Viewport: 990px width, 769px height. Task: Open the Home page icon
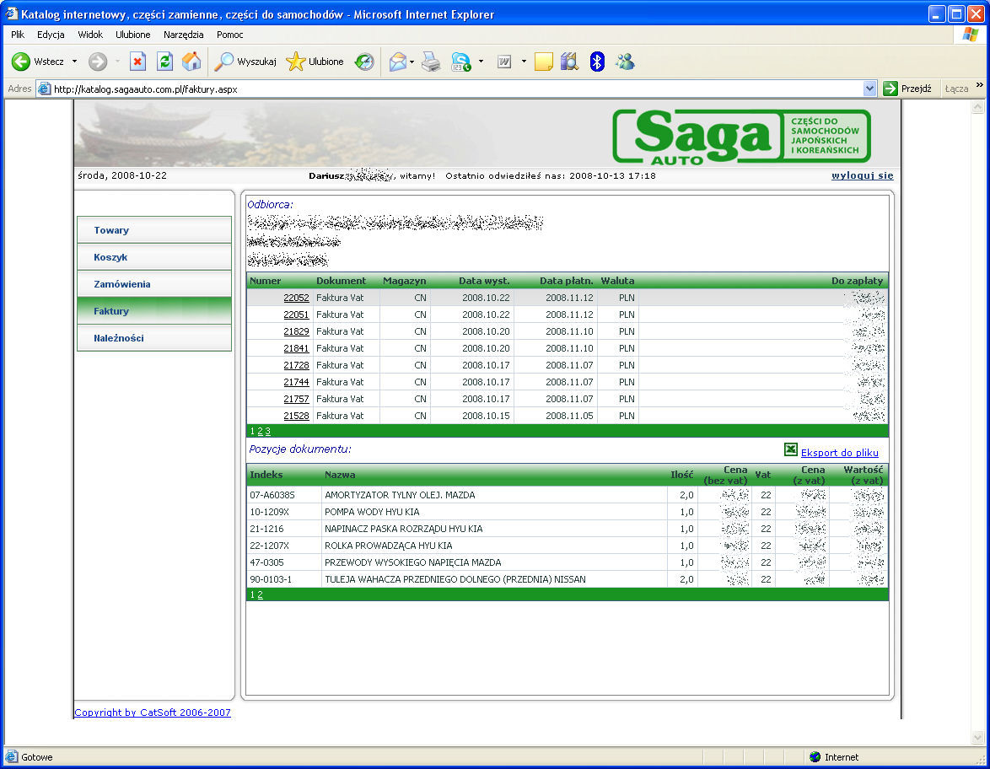click(x=191, y=62)
